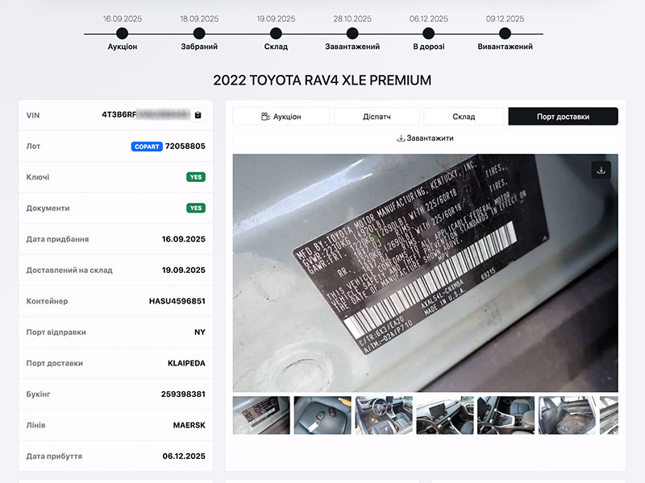This screenshot has height=483, width=645.
Task: Click the large VIN sticker photo
Action: (x=426, y=273)
